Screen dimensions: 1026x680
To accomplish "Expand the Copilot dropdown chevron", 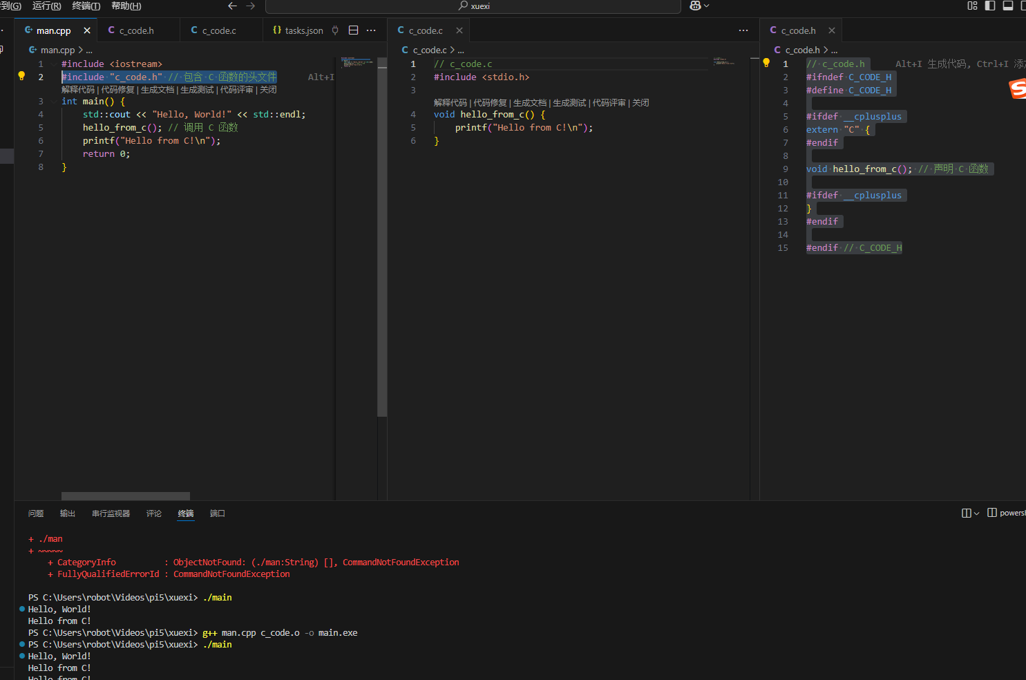I will [x=706, y=6].
